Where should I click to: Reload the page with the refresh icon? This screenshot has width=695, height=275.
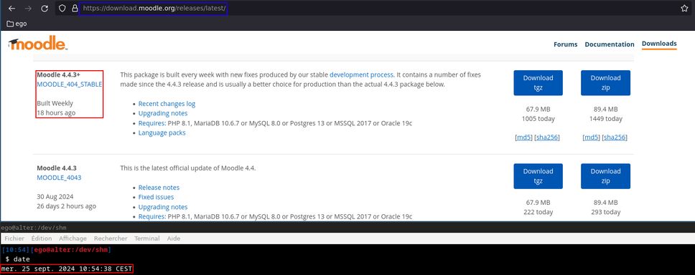45,9
